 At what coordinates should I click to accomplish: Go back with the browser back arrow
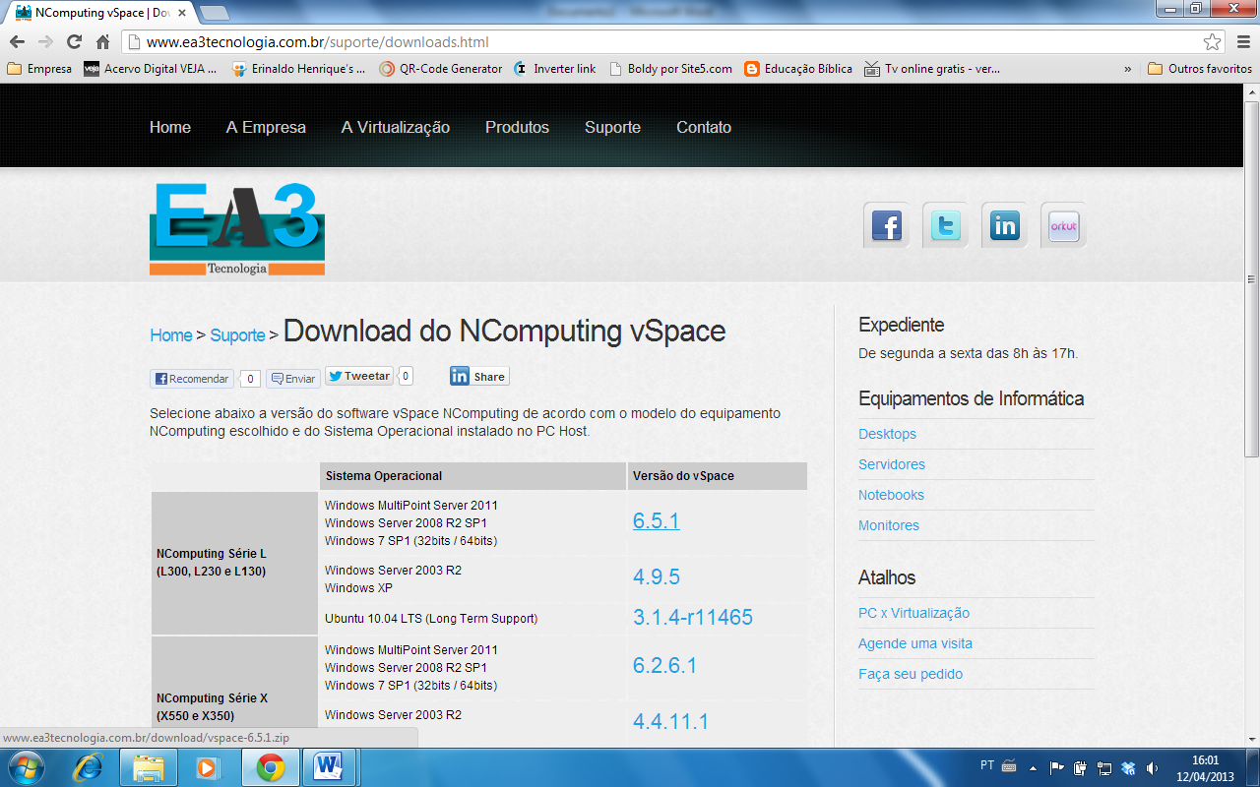click(17, 42)
